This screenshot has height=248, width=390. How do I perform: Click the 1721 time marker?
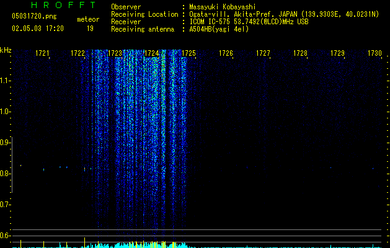click(x=42, y=53)
